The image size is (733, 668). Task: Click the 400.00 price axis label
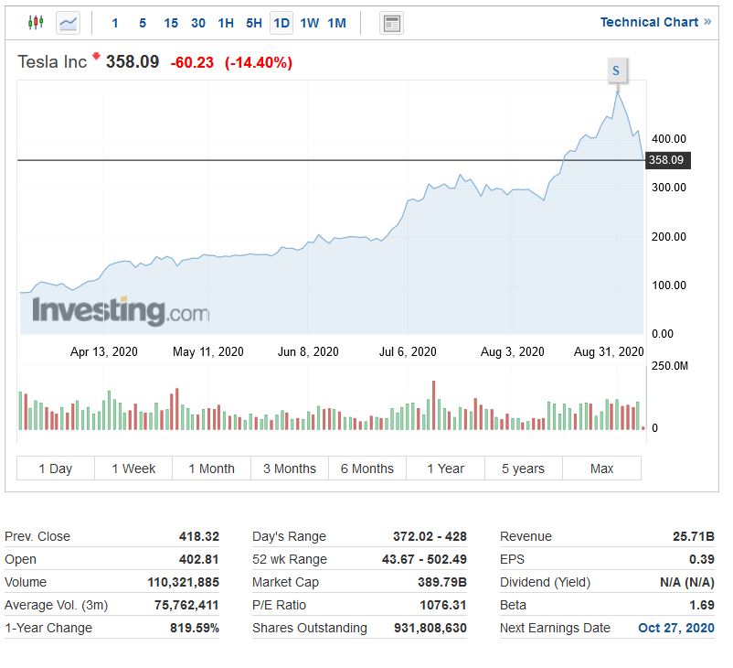(x=669, y=138)
